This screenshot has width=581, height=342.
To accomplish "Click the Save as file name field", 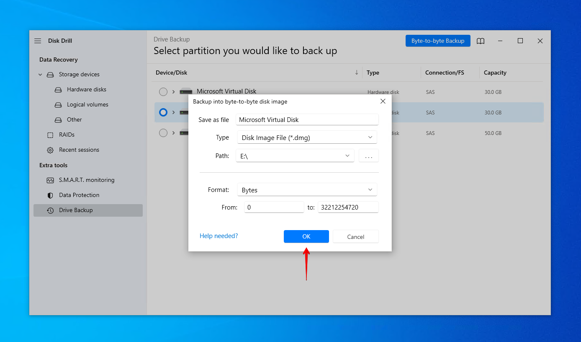I will click(307, 120).
